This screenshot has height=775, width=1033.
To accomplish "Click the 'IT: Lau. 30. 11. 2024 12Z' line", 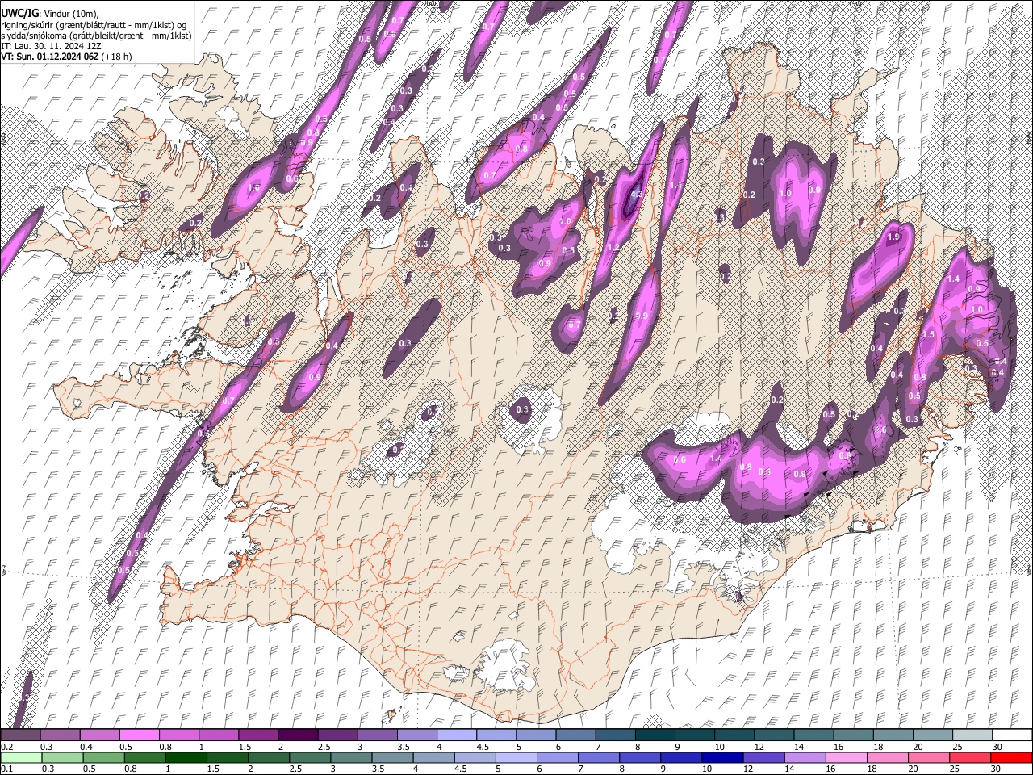I will point(51,46).
